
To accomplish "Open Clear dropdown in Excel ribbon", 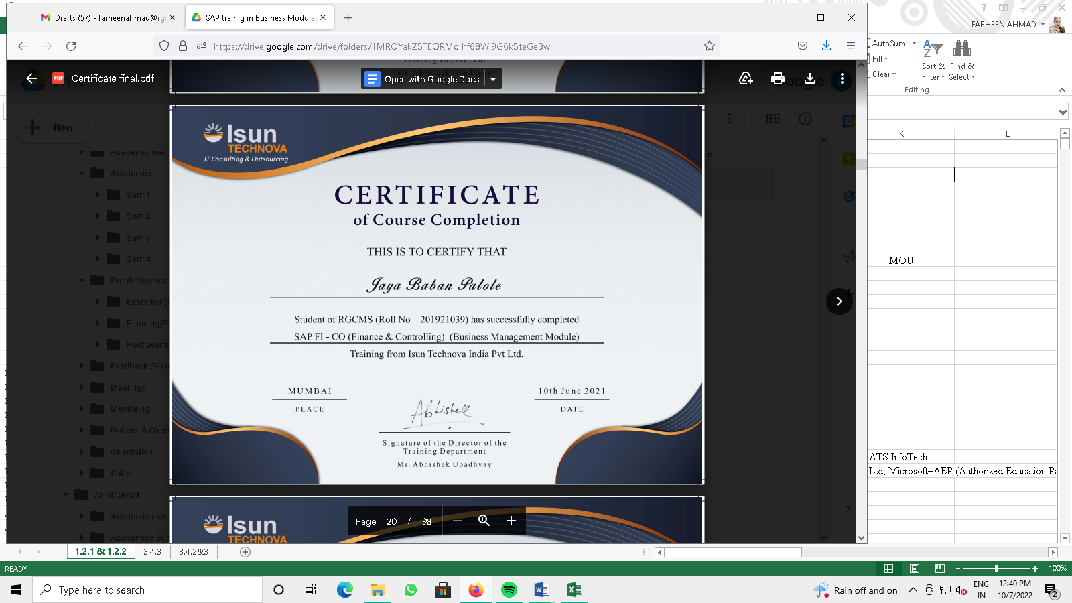I will point(884,74).
